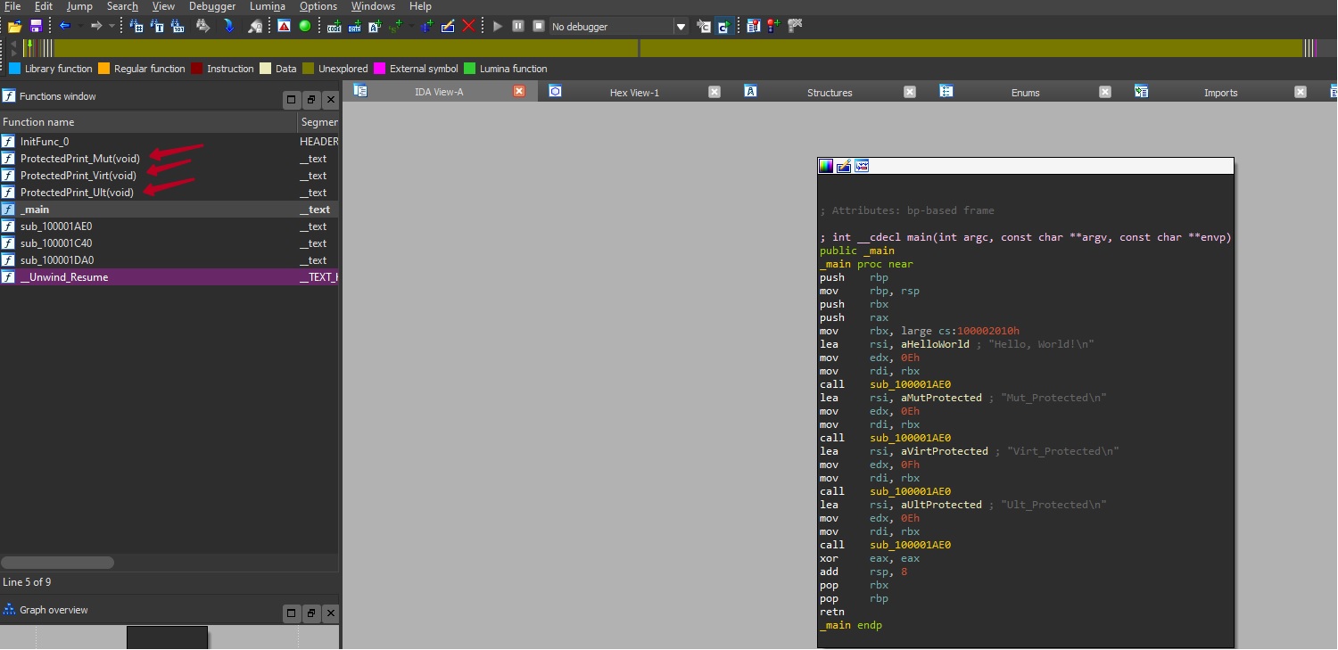This screenshot has width=1338, height=650.
Task: Click the Lumina function legend color swatch
Action: point(469,69)
